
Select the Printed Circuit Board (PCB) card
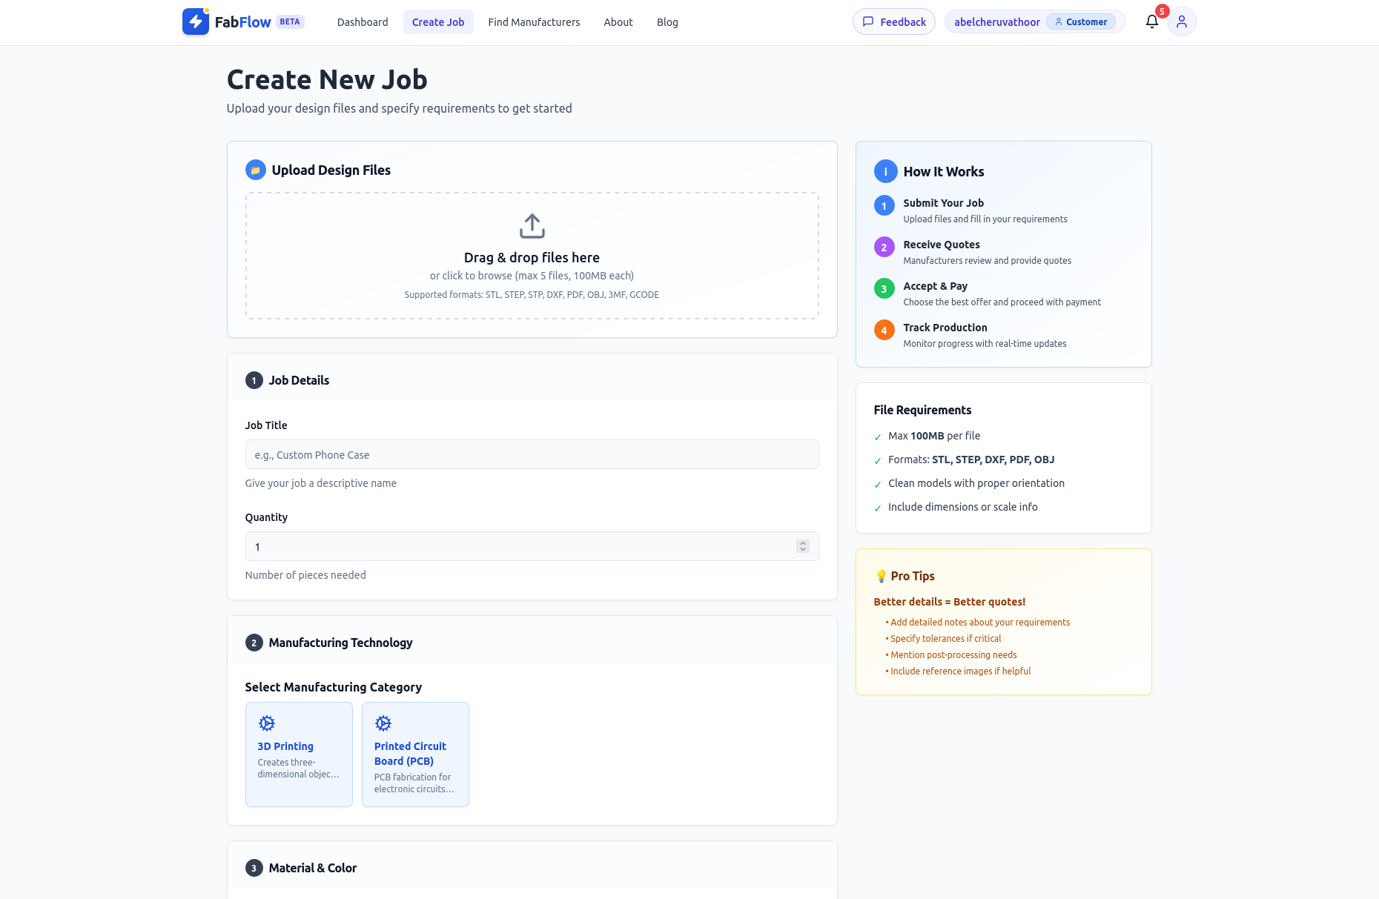415,754
